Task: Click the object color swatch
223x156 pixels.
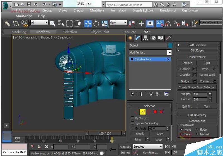Action: [x=170, y=45]
